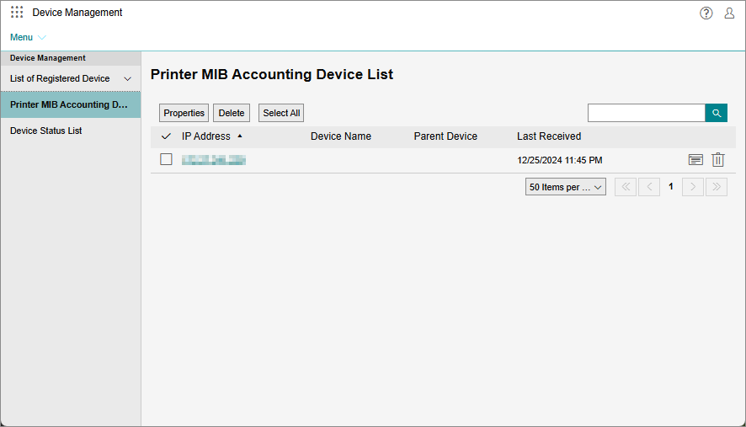
Task: Open the Help question mark icon
Action: pyautogui.click(x=706, y=13)
